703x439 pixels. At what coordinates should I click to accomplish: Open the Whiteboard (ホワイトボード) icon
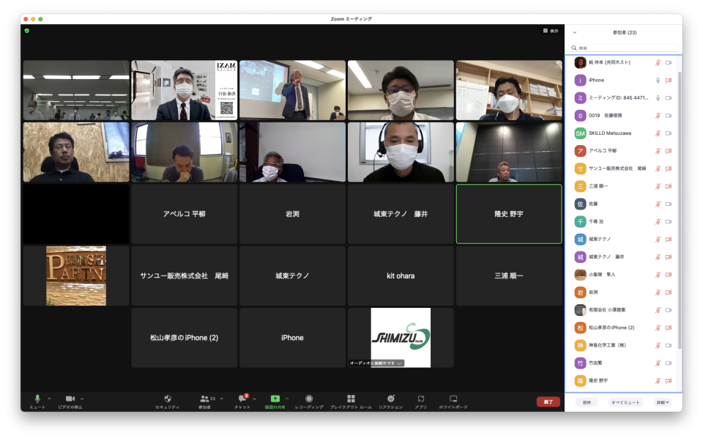(x=453, y=399)
